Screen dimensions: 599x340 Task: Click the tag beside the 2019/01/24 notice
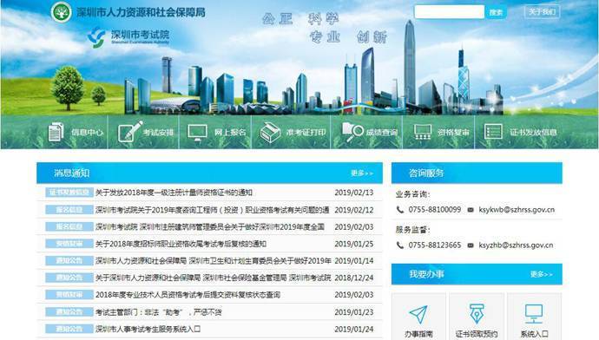point(69,329)
